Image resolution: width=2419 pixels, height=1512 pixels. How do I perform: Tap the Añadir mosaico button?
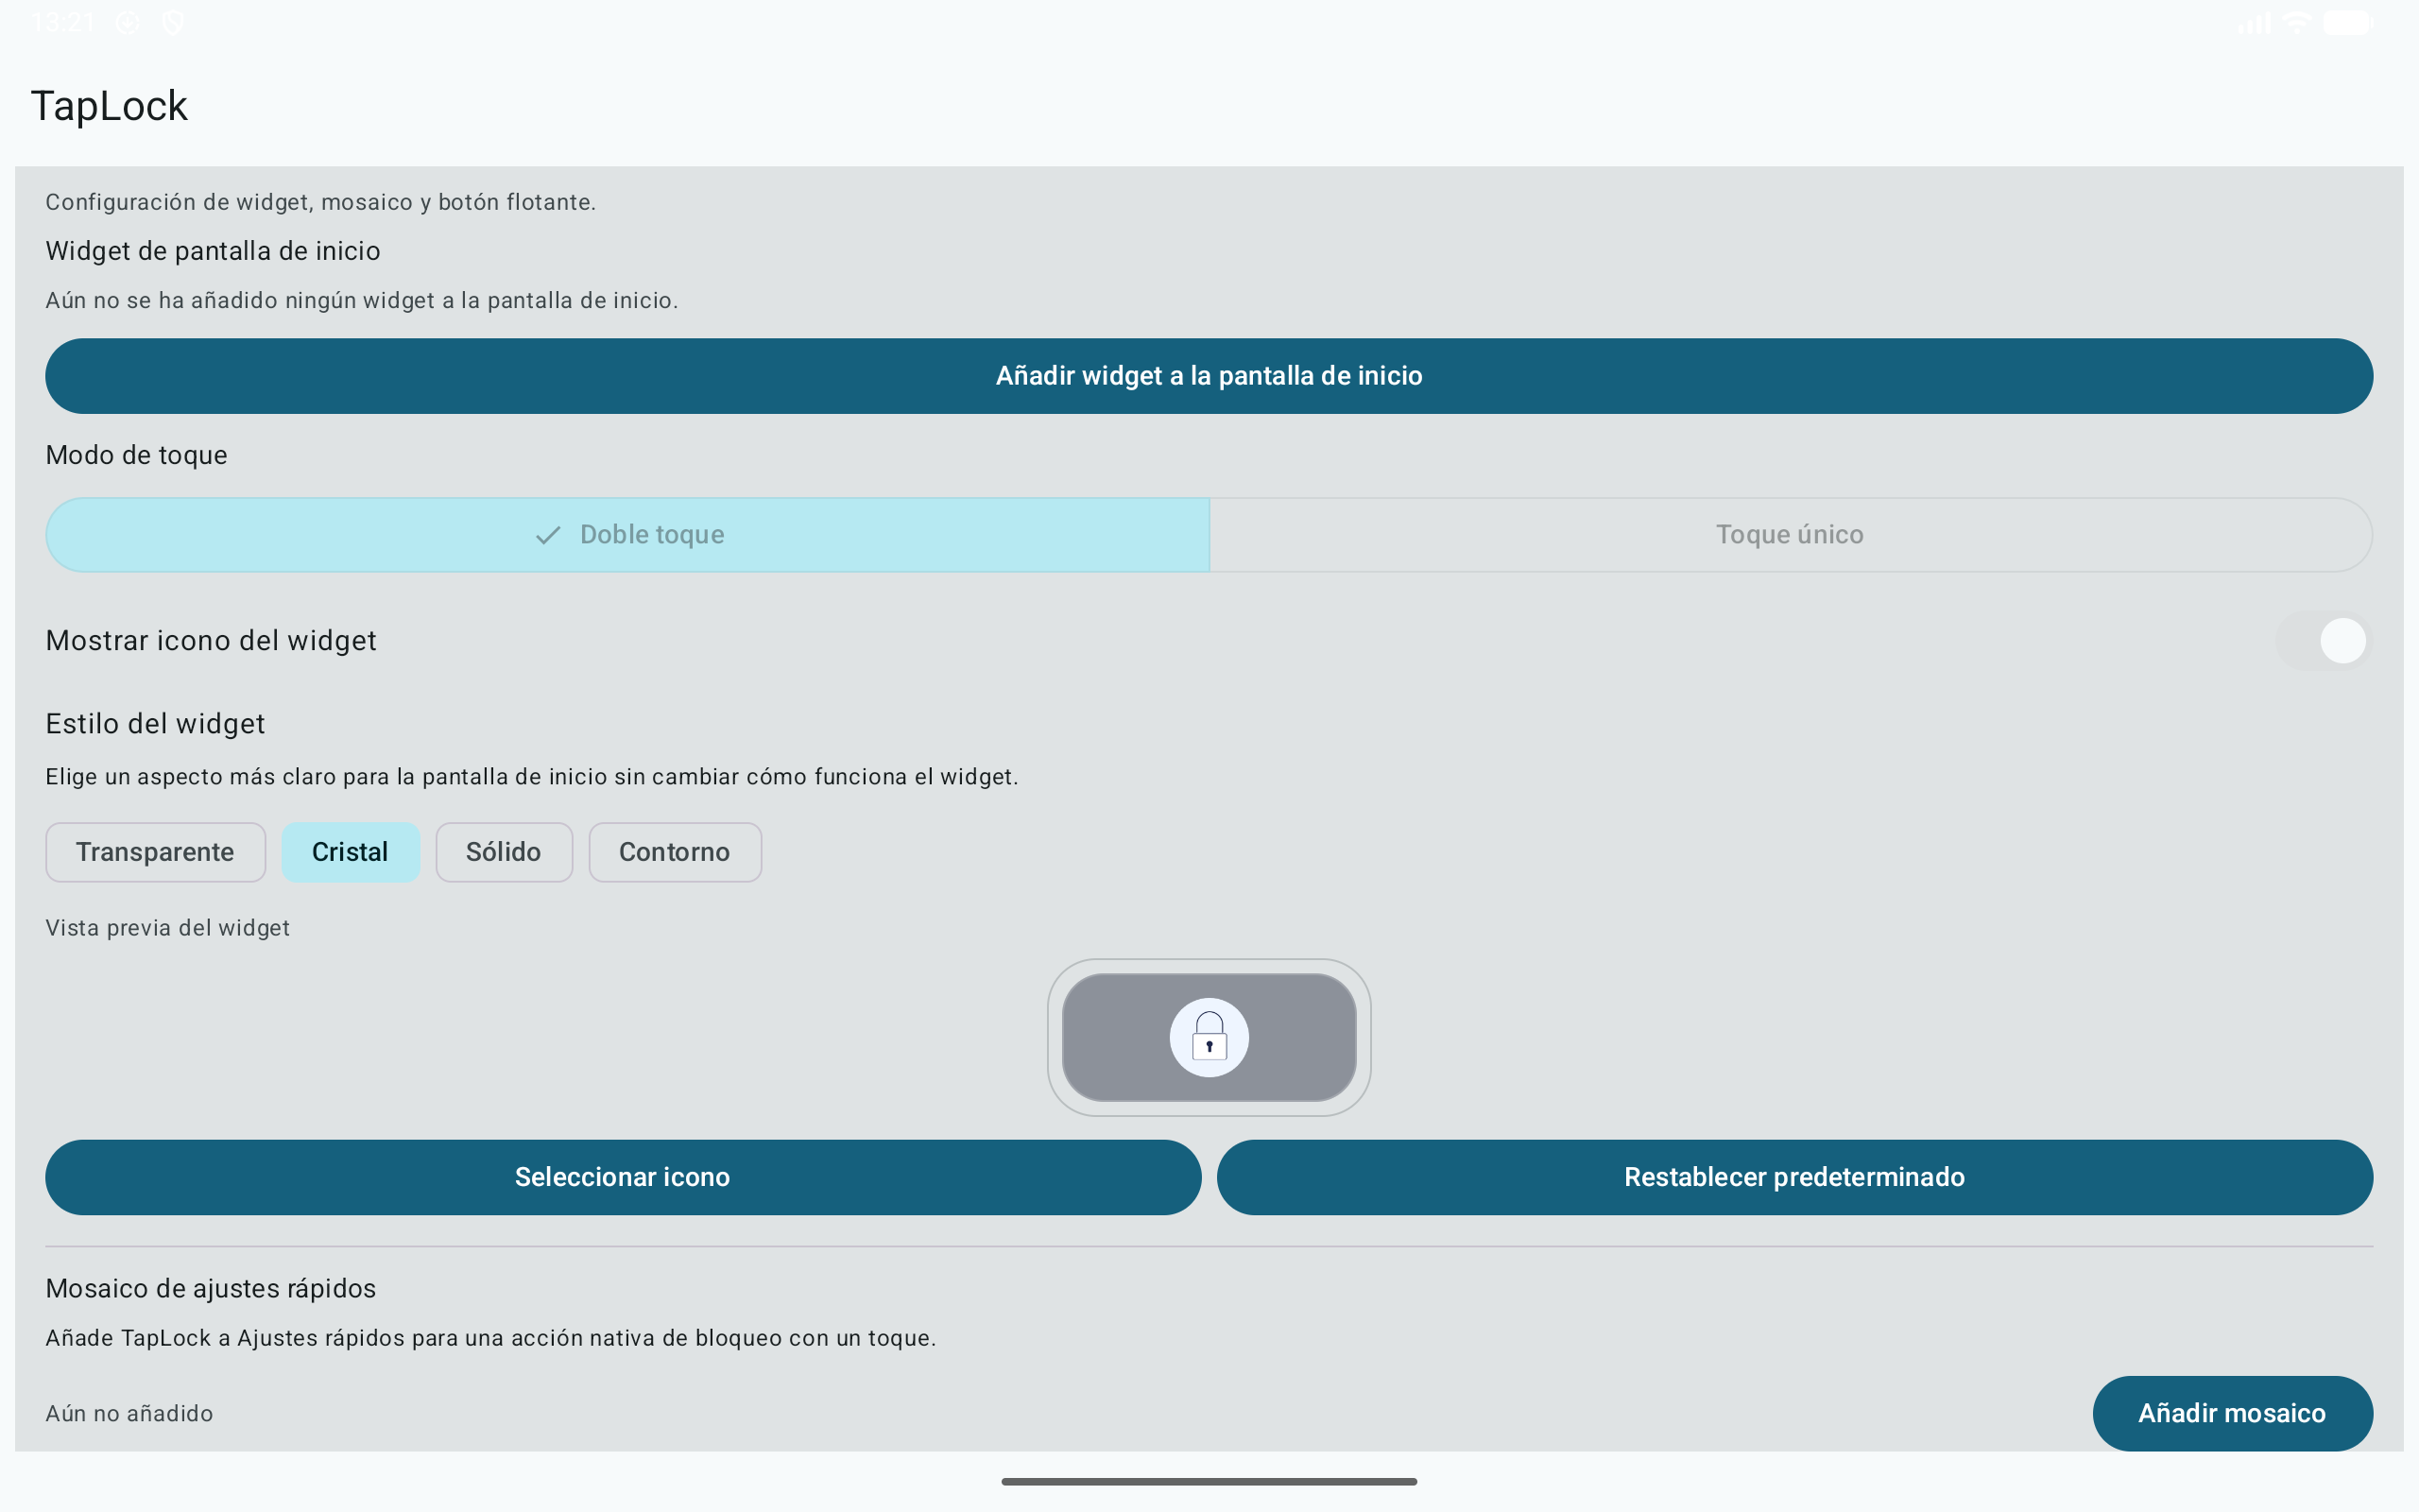coord(2232,1413)
